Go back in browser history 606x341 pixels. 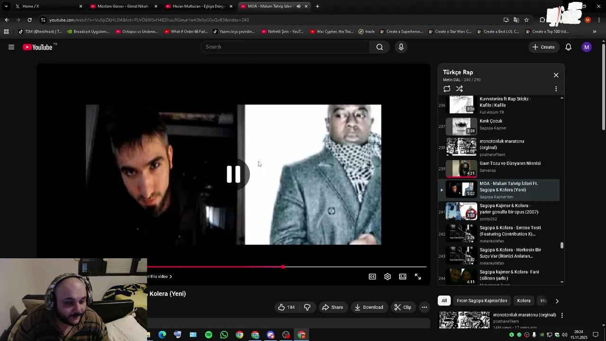click(7, 20)
